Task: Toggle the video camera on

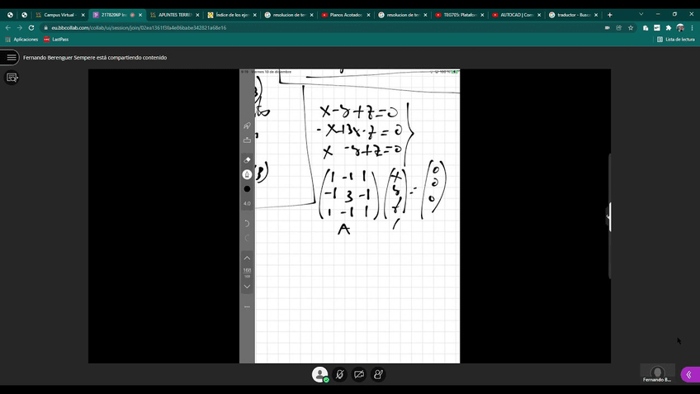Action: point(359,375)
